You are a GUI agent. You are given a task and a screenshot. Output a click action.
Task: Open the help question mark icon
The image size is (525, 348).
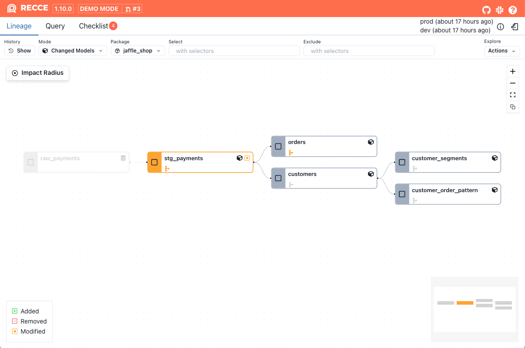(513, 9)
